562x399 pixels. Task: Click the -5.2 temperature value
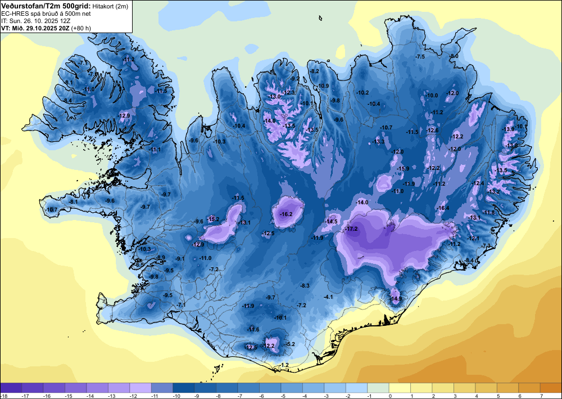[x=290, y=344]
